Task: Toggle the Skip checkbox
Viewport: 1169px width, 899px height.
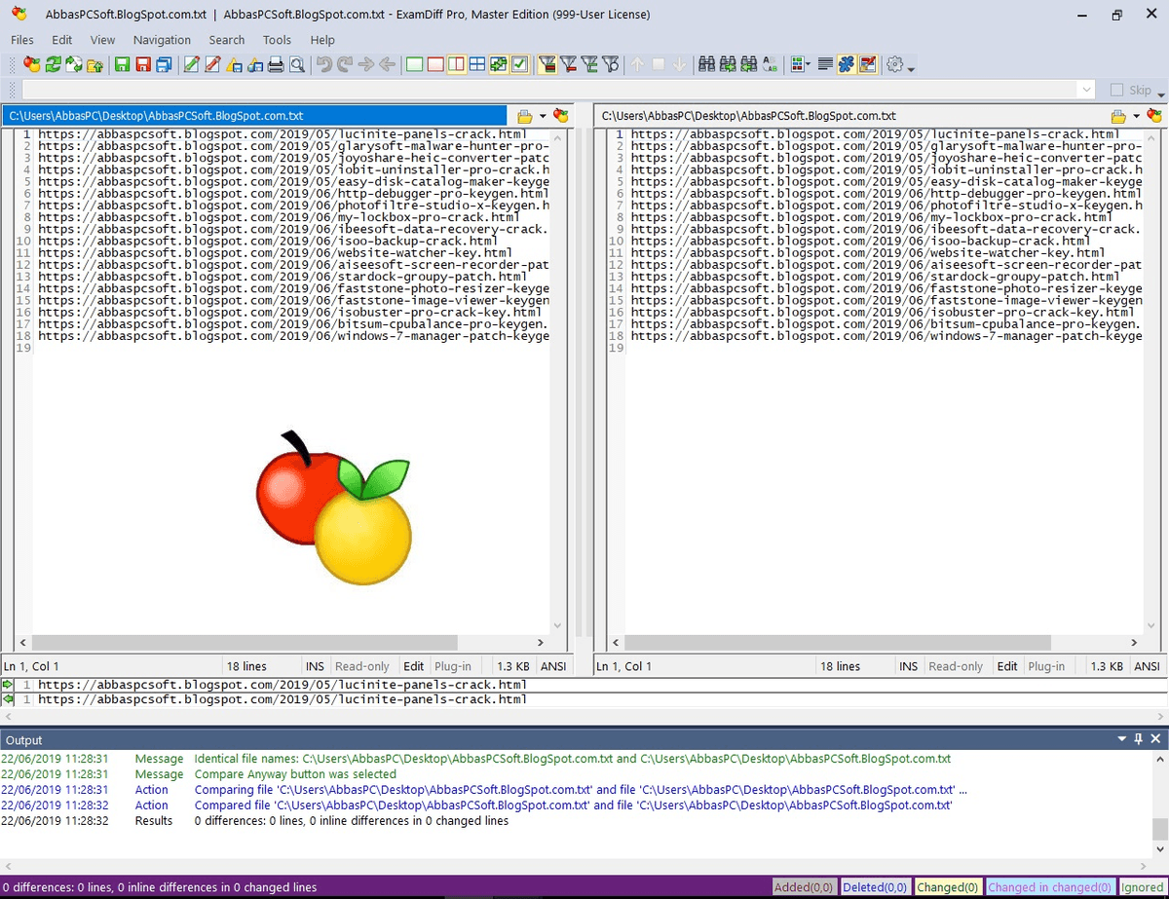Action: (1116, 90)
